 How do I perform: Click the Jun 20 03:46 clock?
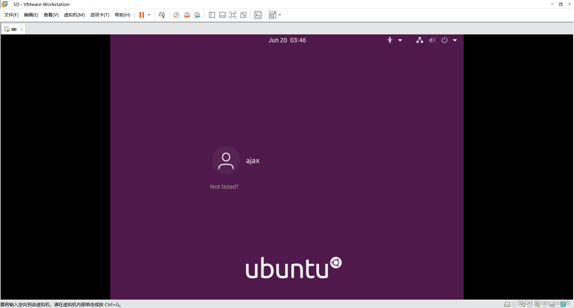[x=287, y=40]
